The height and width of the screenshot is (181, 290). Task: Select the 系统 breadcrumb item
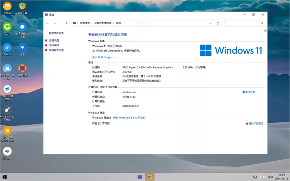(119, 23)
